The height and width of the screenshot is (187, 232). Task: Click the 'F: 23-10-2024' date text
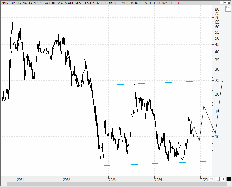tap(158, 3)
